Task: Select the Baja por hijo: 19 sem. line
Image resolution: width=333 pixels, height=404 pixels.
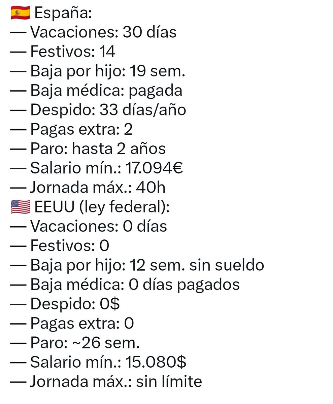Action: click(98, 71)
